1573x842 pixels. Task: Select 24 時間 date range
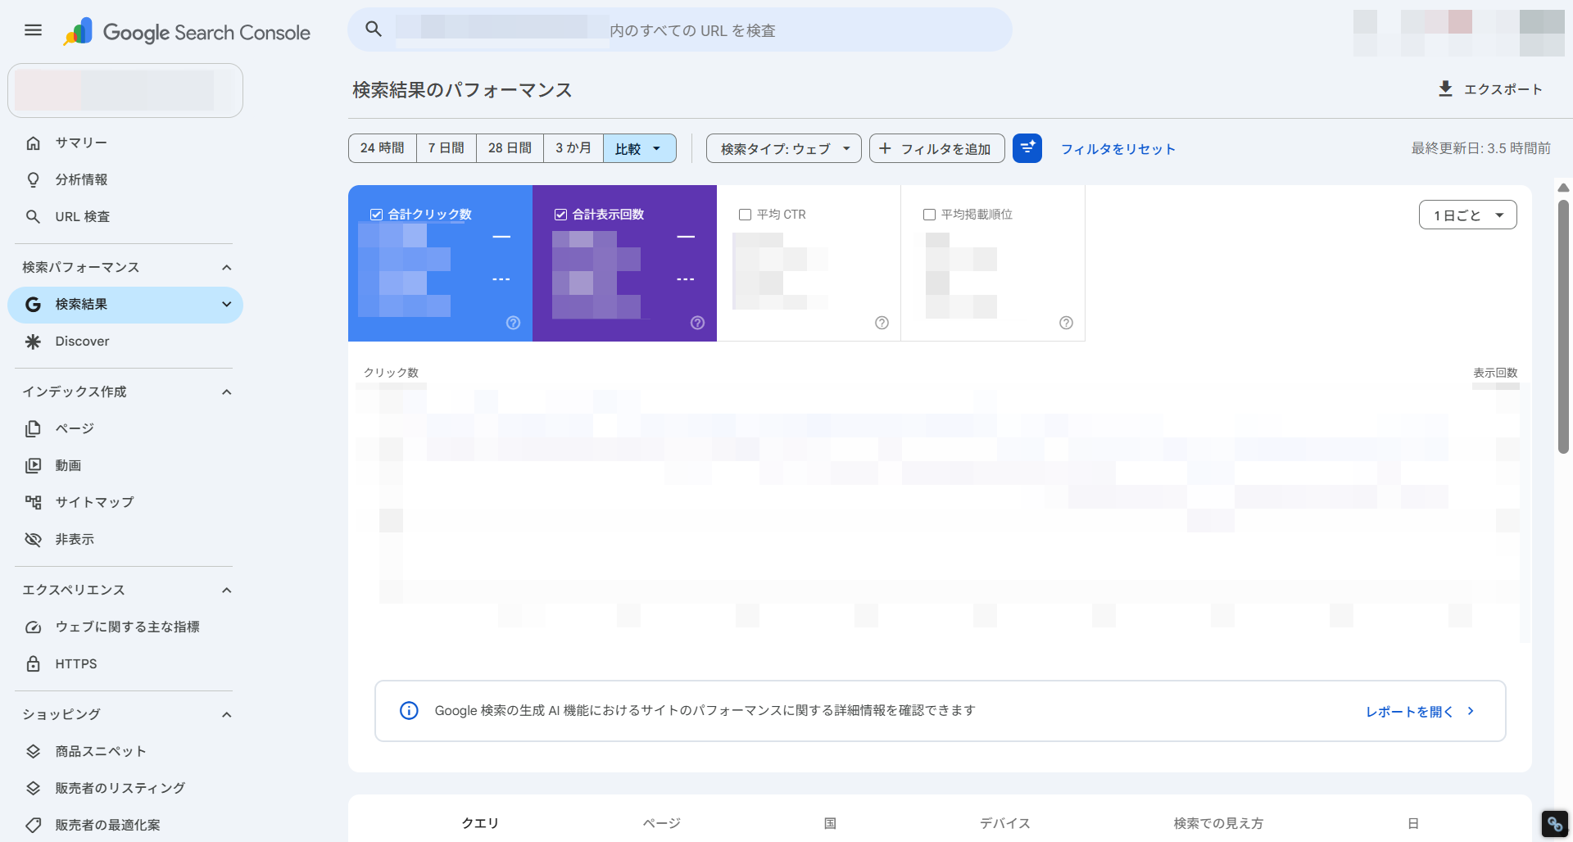(383, 148)
